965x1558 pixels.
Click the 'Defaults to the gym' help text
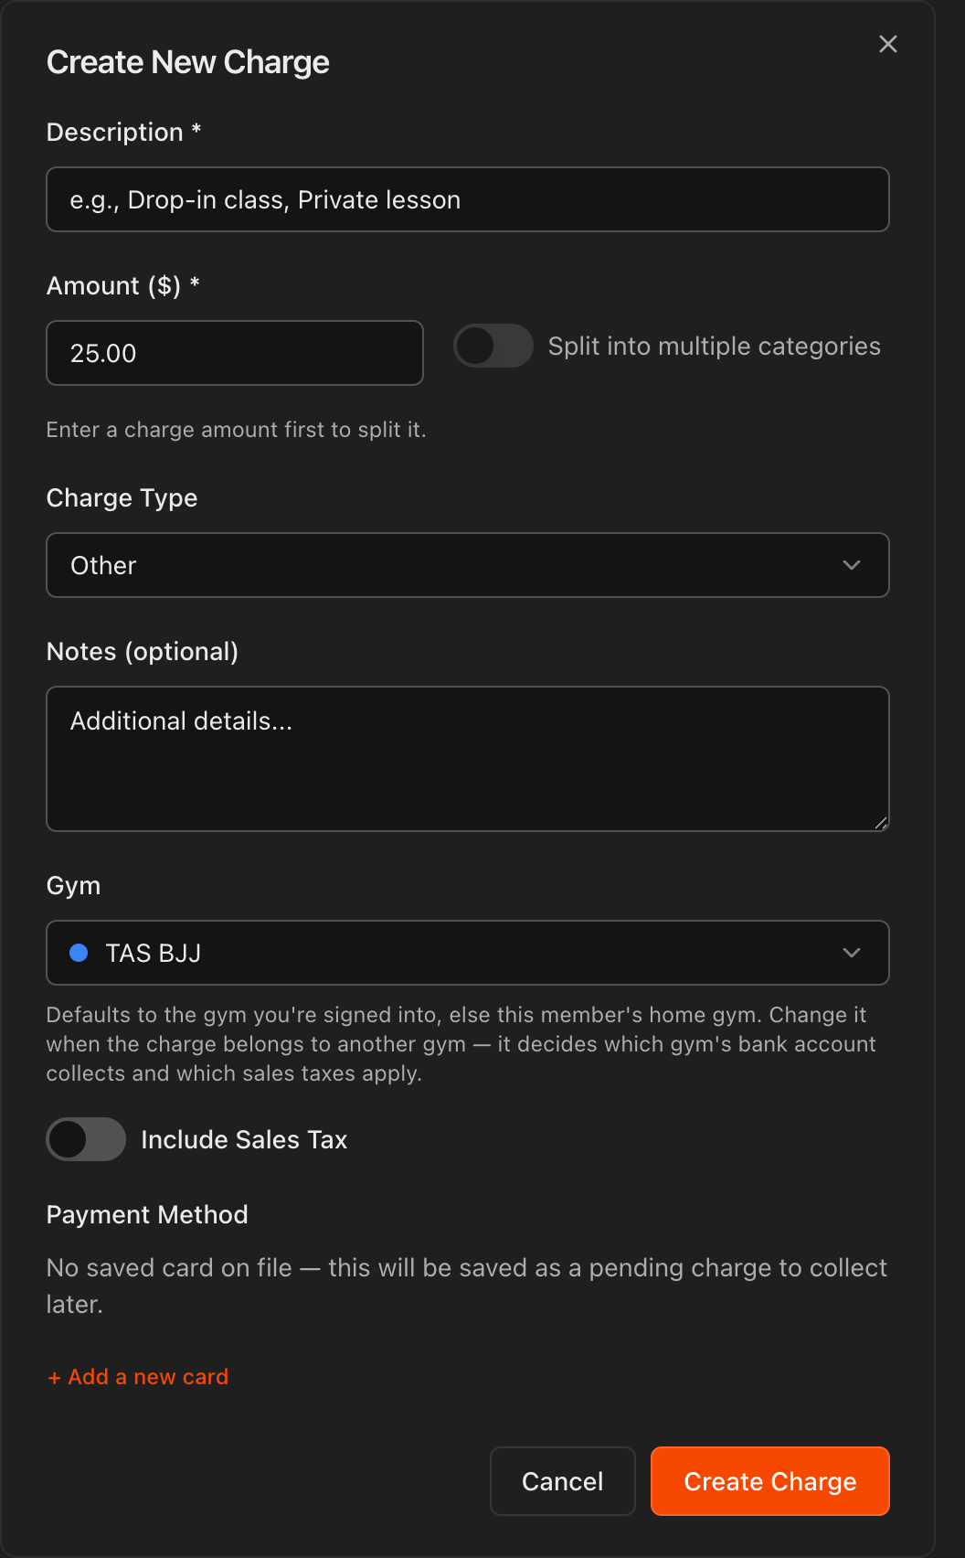coord(461,1044)
